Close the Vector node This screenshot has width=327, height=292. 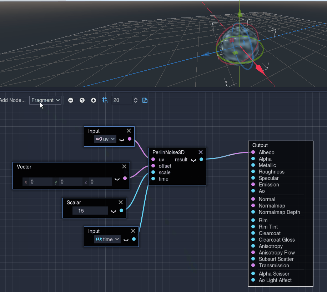[124, 166]
